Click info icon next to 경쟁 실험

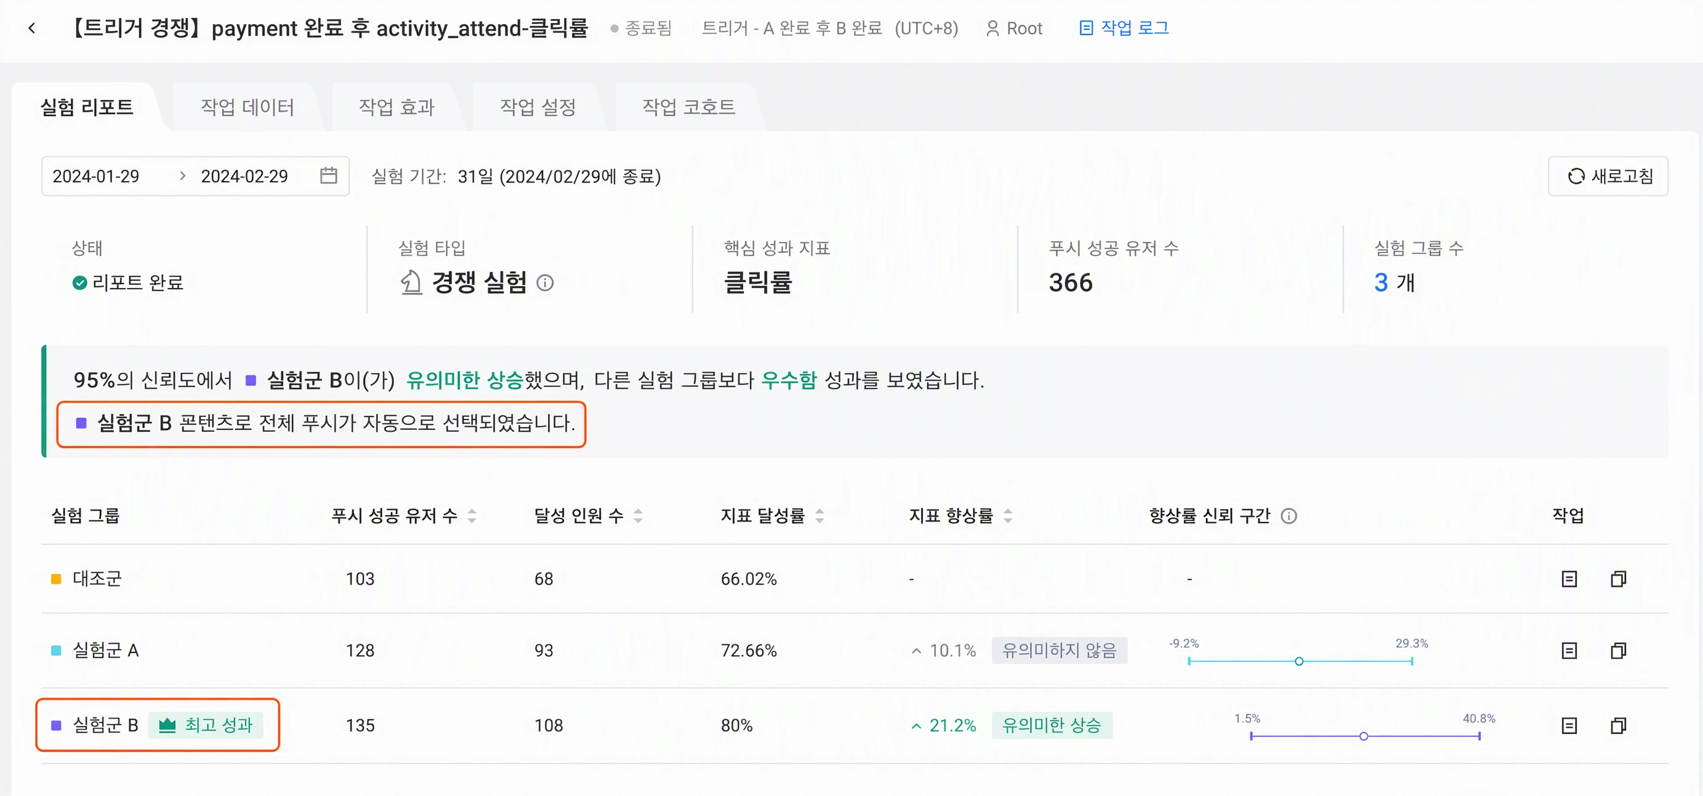coord(545,283)
